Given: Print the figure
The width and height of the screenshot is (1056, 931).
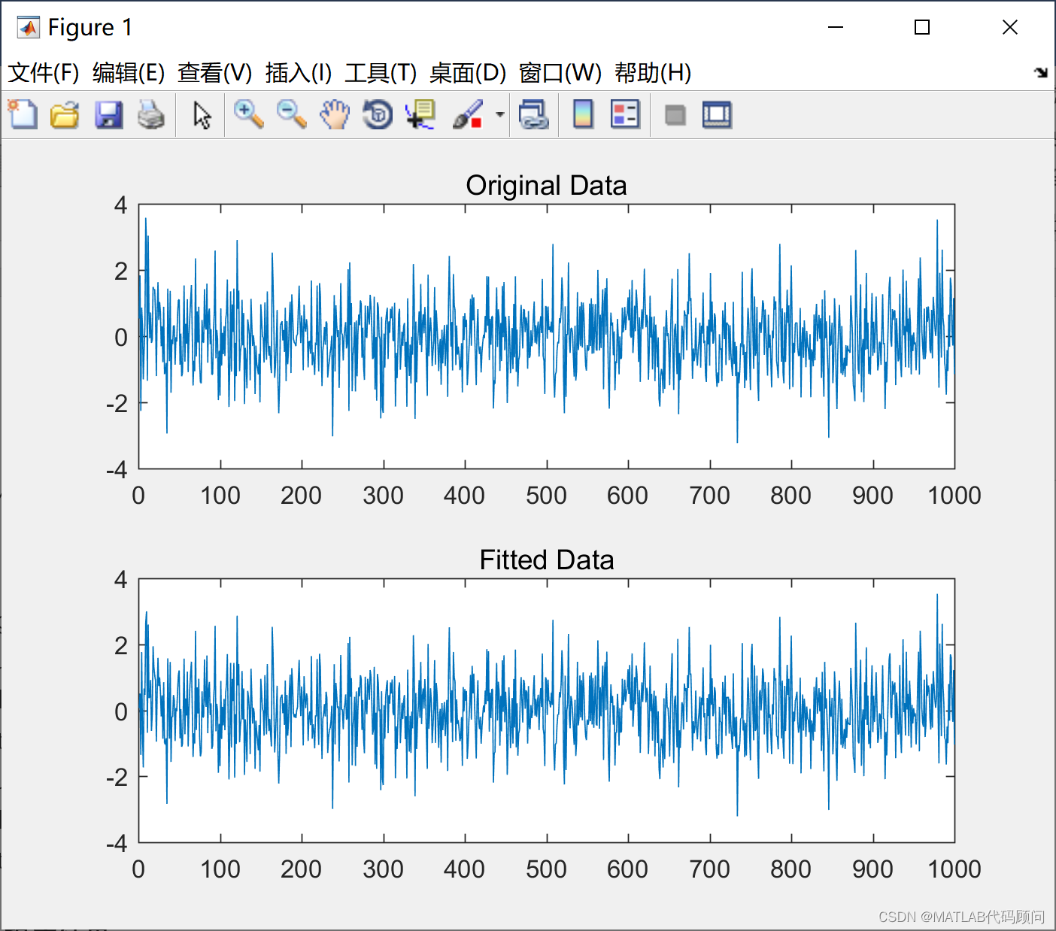Looking at the screenshot, I should (x=152, y=114).
